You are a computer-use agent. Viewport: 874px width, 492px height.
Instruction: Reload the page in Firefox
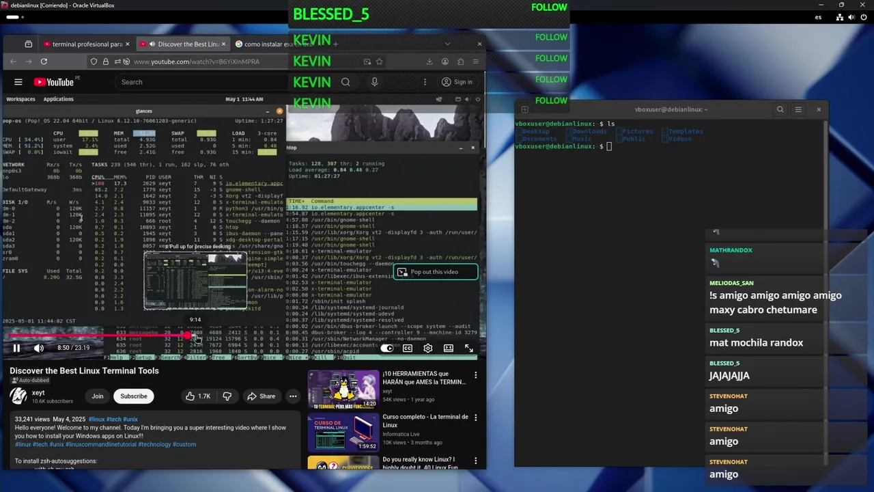[x=44, y=61]
